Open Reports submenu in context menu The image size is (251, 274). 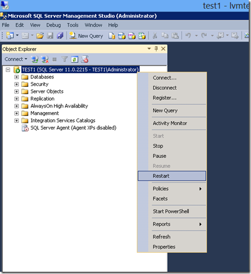tap(172, 224)
